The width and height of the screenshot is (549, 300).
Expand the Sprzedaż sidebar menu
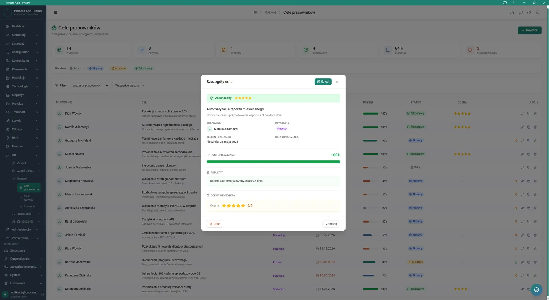(23, 44)
